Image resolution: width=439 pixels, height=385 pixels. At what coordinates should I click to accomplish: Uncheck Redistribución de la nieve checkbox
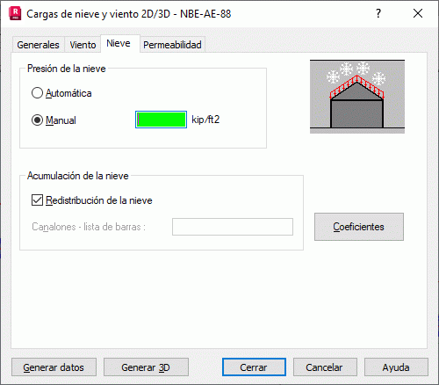pyautogui.click(x=37, y=200)
